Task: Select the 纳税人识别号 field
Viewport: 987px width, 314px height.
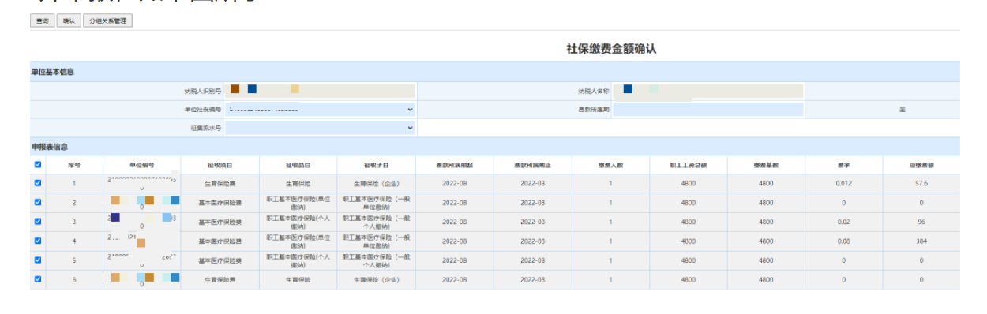Action: pos(320,91)
